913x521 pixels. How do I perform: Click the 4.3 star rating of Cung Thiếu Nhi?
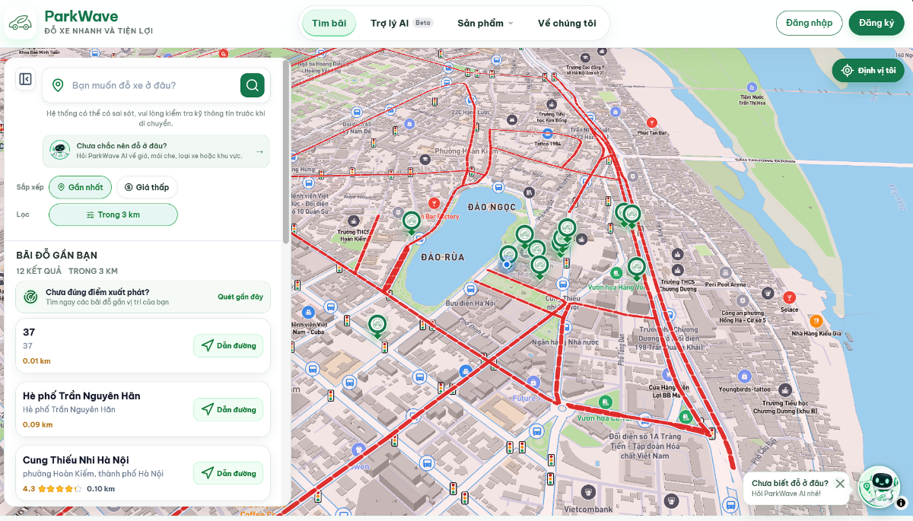(52, 488)
